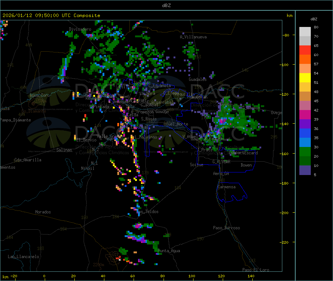The image size is (333, 281).
Task: Click the 80 dBZ white legend swatch
Action: tap(305, 32)
